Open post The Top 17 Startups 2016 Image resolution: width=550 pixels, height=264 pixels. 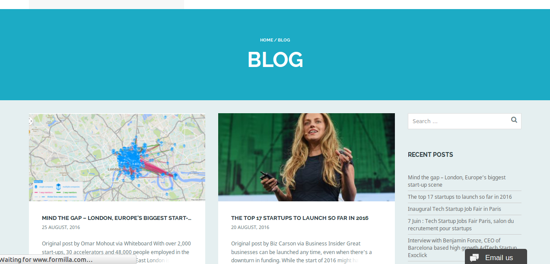(x=300, y=218)
